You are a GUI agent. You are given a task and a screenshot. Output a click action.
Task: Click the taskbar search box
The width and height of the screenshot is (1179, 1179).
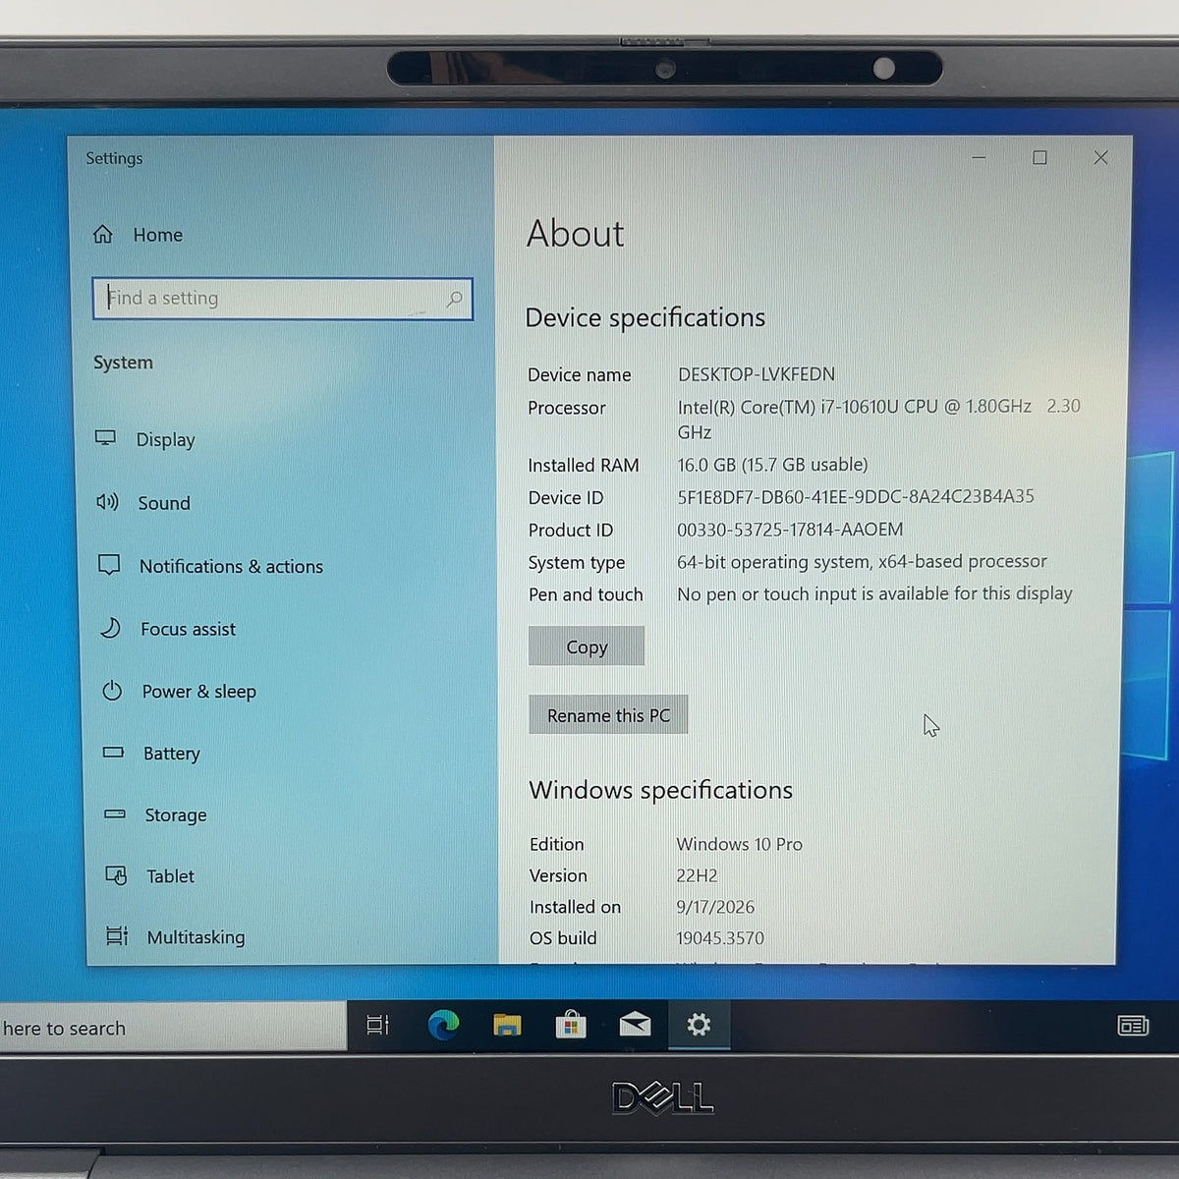[173, 1028]
